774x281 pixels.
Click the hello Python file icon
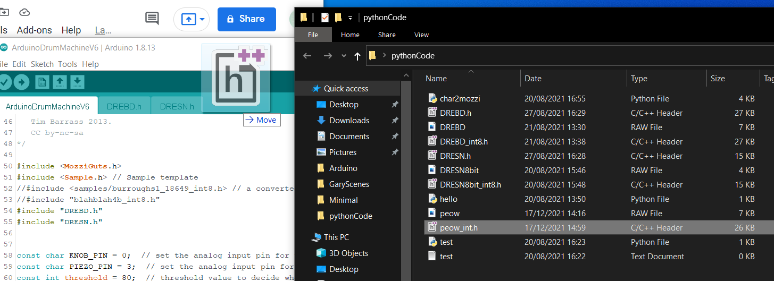(432, 199)
